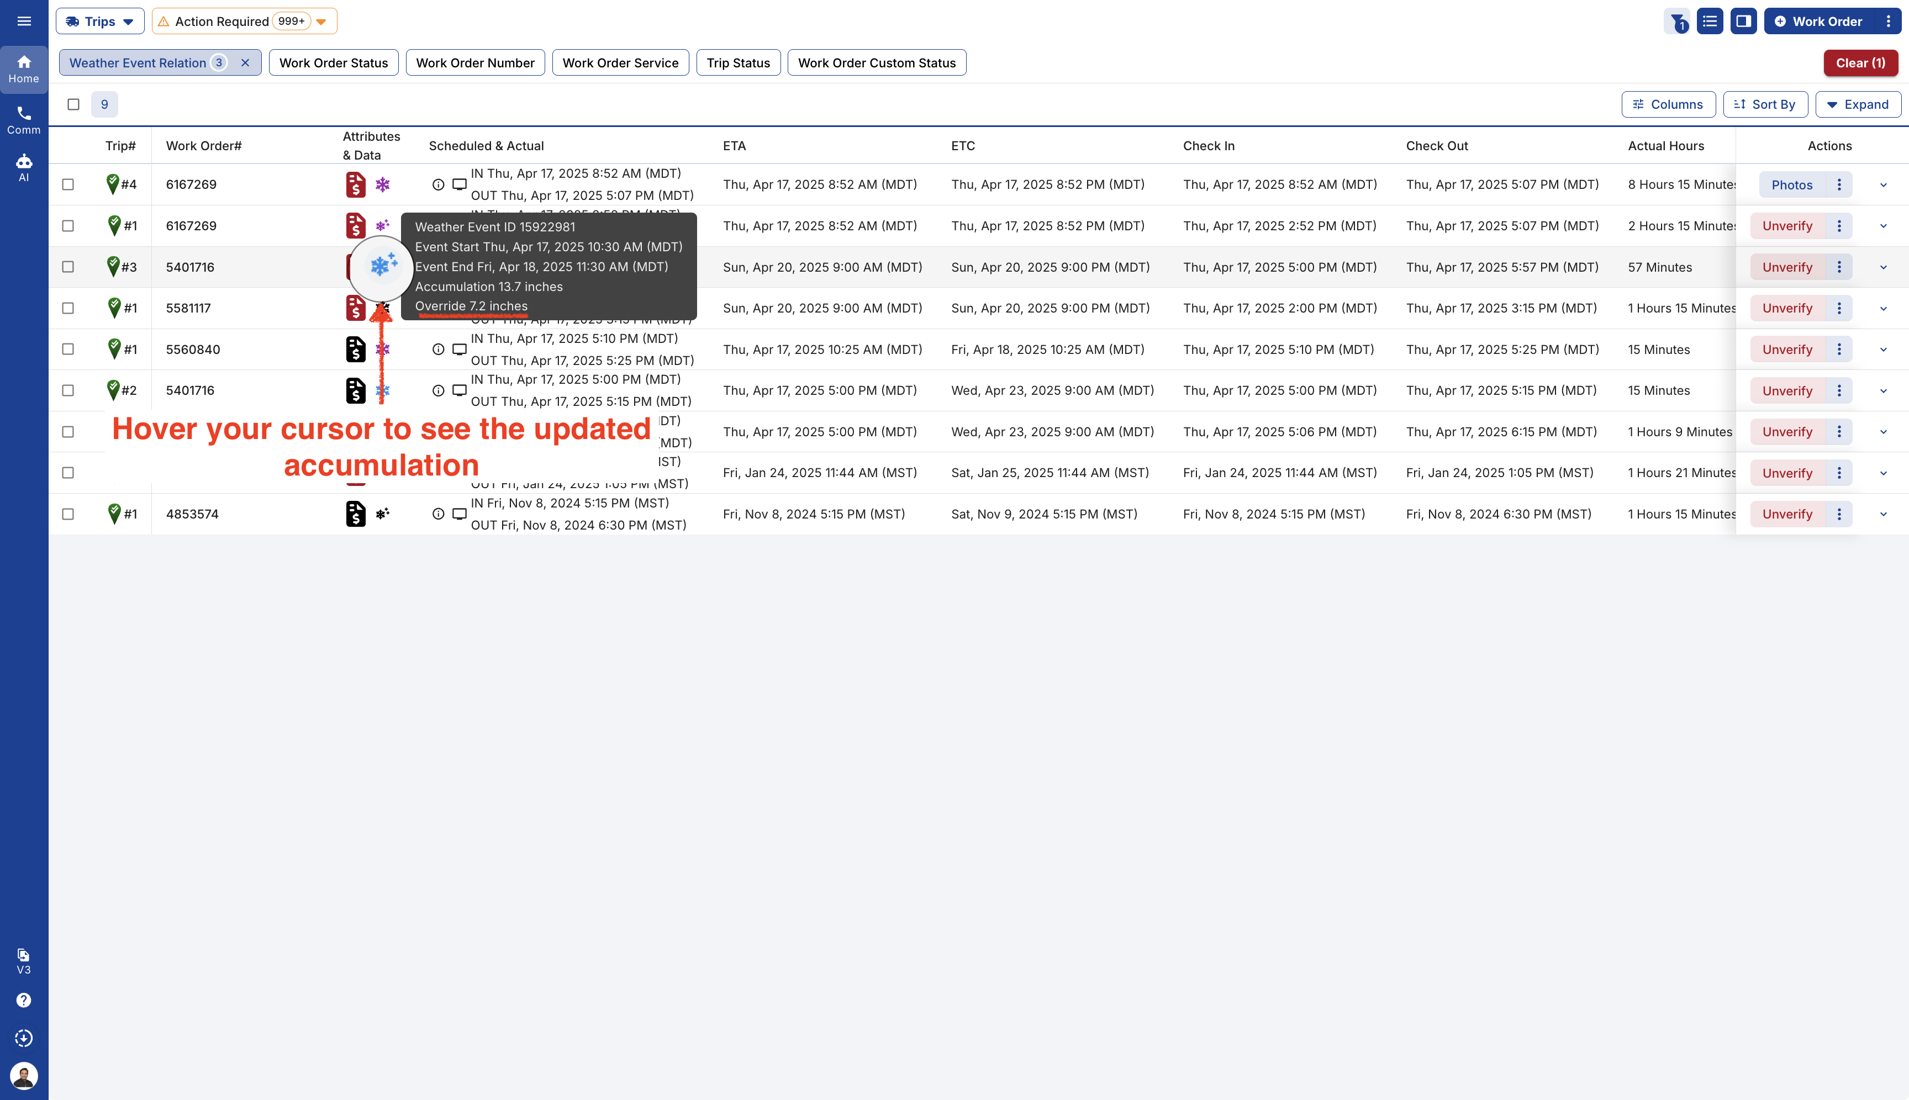Open Work Order more options kebab
The height and width of the screenshot is (1100, 1909).
[1888, 21]
